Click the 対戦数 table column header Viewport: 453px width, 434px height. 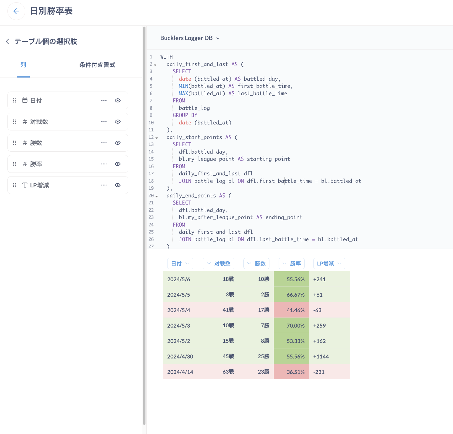(218, 263)
